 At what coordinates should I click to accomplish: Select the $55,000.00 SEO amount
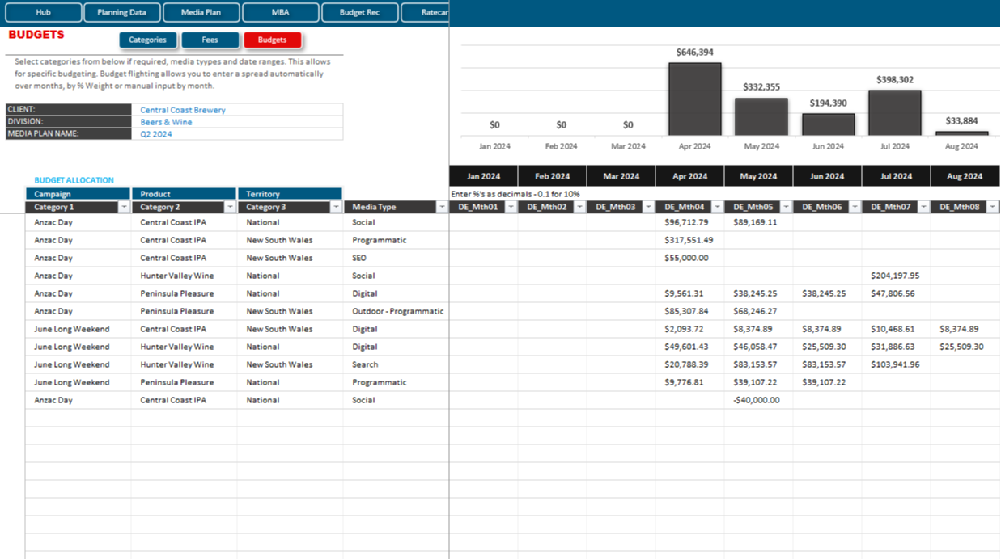point(689,258)
